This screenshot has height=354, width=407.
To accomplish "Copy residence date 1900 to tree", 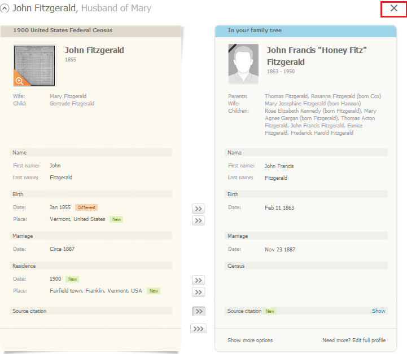I will [198, 280].
